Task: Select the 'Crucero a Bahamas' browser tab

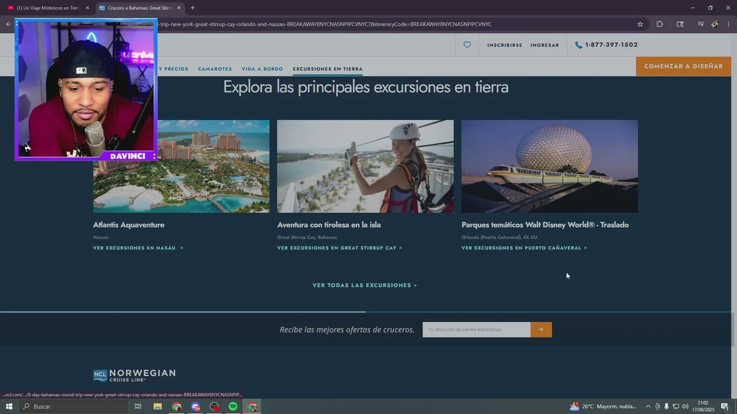Action: tap(139, 8)
